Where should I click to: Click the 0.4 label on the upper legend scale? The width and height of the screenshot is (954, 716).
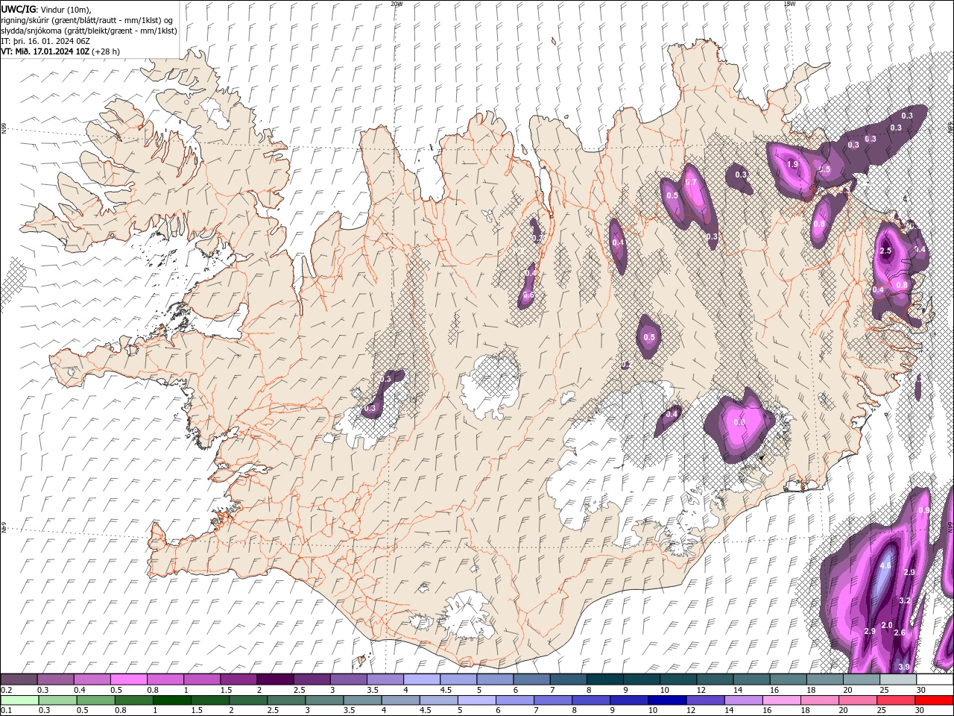(80, 690)
